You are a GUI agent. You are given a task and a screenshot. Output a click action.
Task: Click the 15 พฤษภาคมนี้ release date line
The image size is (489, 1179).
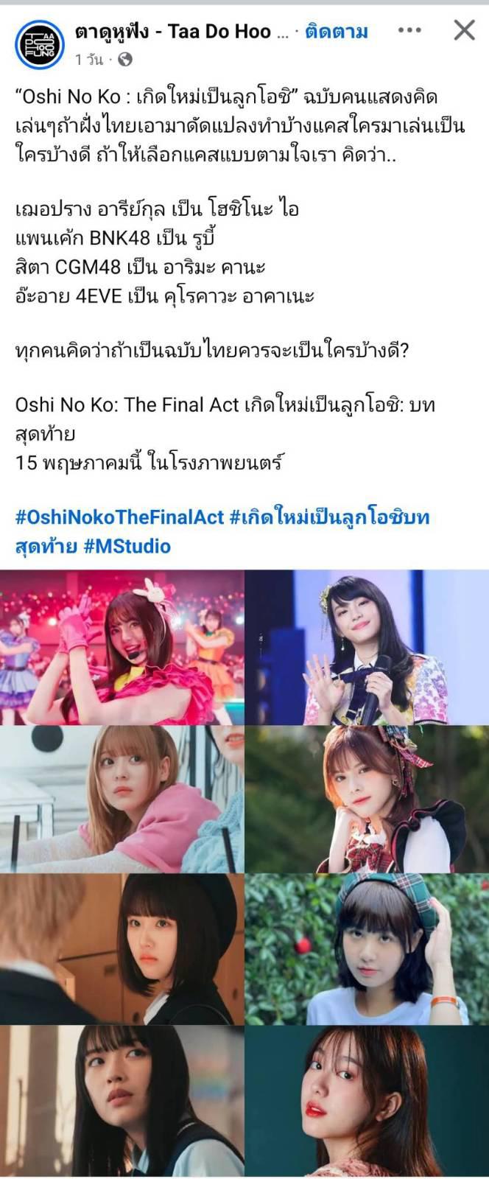149,462
